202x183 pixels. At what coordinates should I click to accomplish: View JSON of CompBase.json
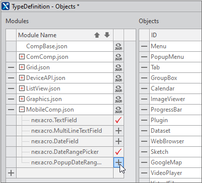[x=119, y=46]
